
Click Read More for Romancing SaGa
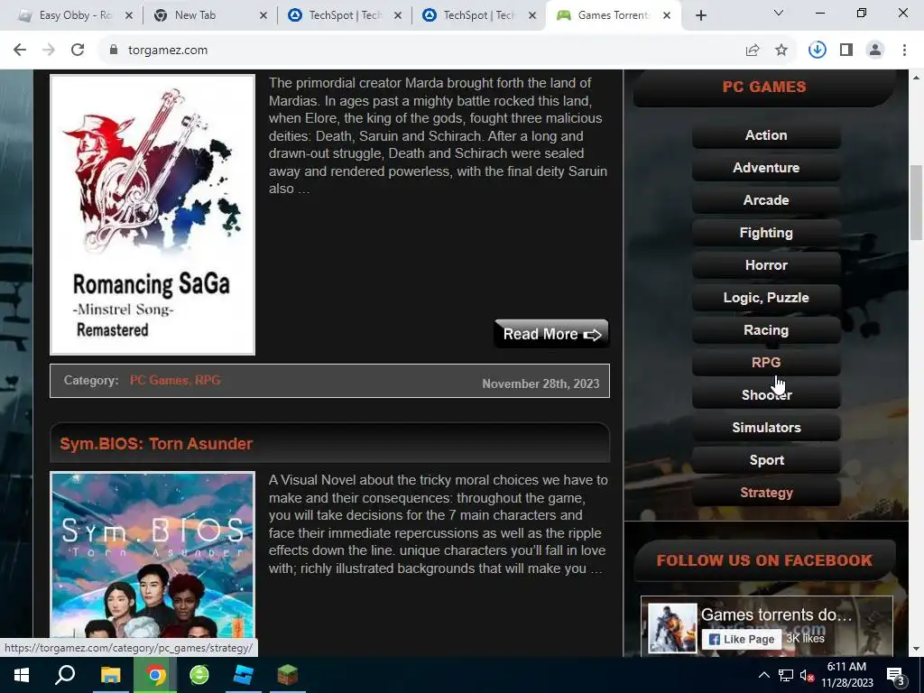pos(551,334)
